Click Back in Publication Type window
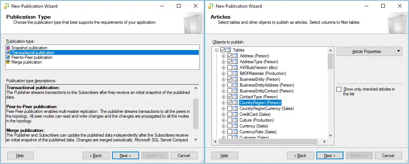Image resolution: width=409 pixels, height=164 pixels. click(x=96, y=155)
